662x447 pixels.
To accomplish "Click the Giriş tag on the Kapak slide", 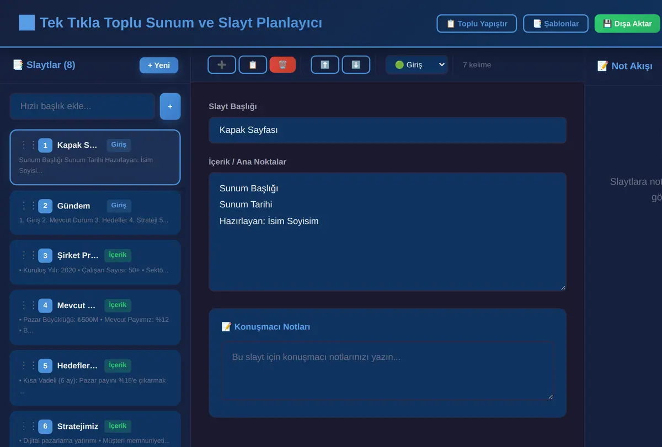I will 119,145.
